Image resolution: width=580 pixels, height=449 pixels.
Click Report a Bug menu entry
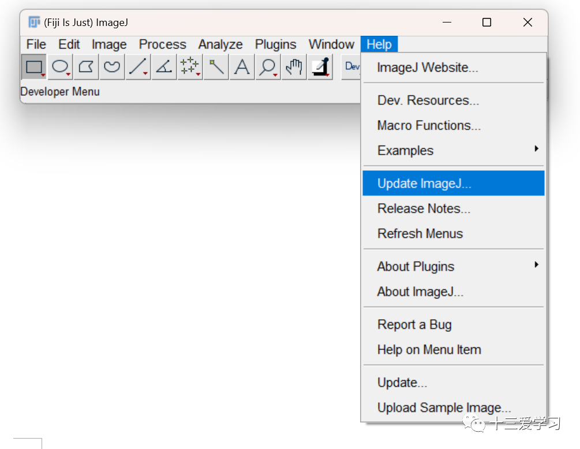coord(414,325)
